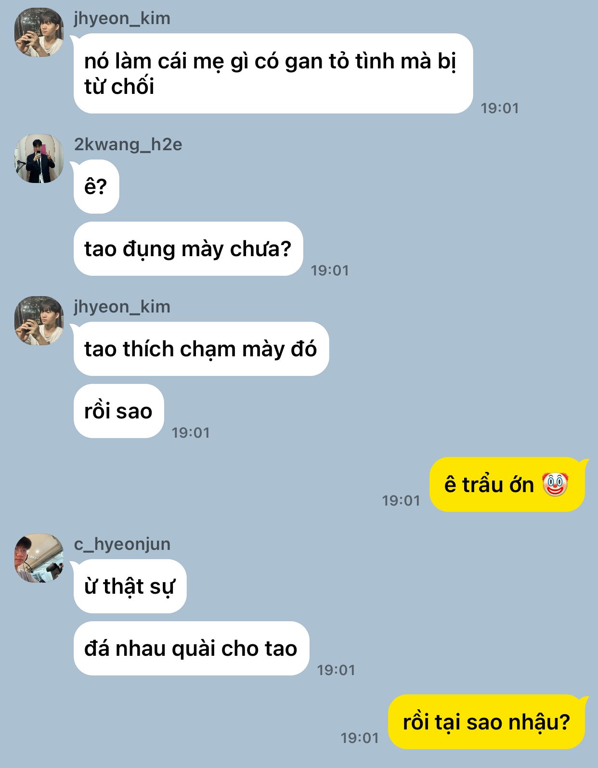Screen dimensions: 598x768
Task: Select the 'ừ thật sự' message bubble
Action: [130, 586]
